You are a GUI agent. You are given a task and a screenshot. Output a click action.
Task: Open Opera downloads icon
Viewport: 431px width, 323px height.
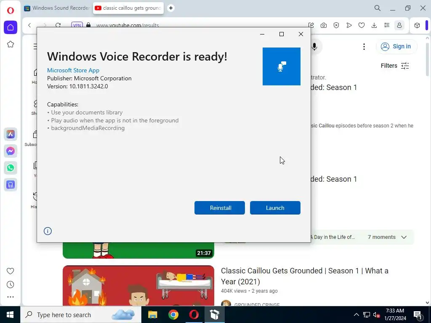click(x=374, y=25)
